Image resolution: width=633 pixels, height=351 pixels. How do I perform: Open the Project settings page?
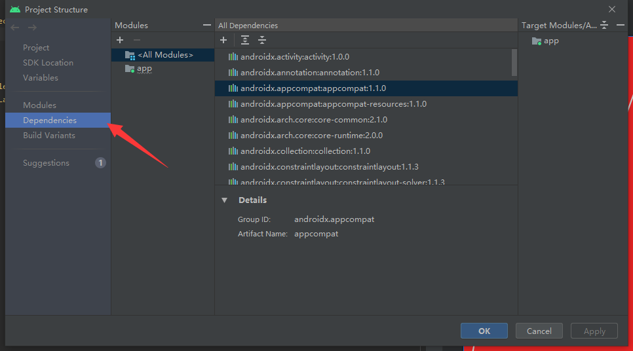pyautogui.click(x=36, y=48)
